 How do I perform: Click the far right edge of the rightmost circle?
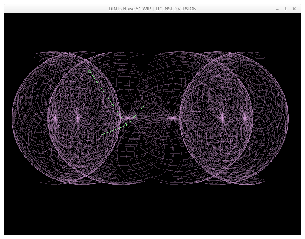coord(288,118)
